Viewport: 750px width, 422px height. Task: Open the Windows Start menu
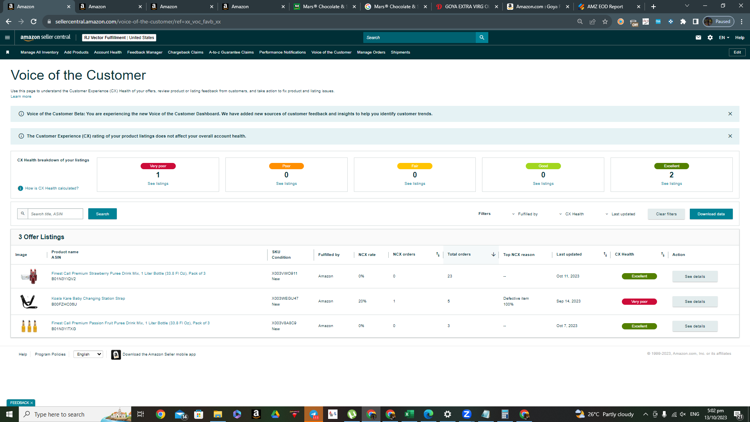pos(9,414)
